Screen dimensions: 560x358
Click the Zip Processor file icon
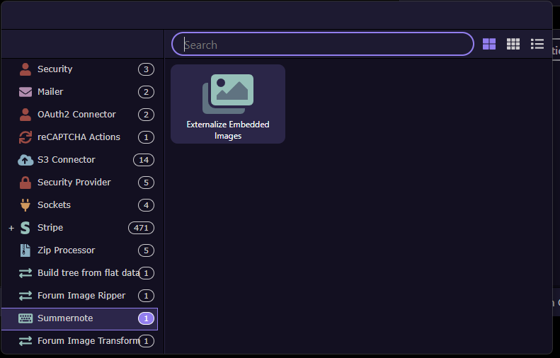click(x=25, y=250)
